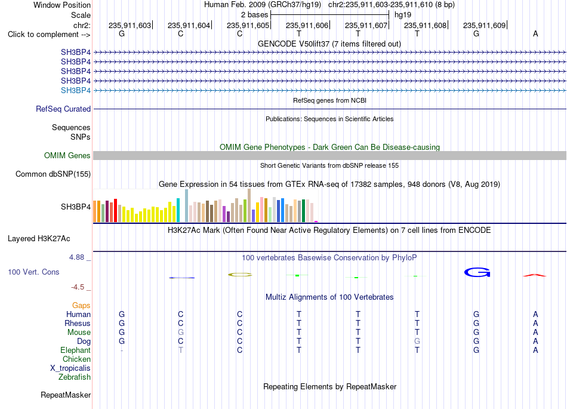Viewport: 567px width, 409px height.
Task: Open the RepeatMasker track label
Action: tap(66, 395)
